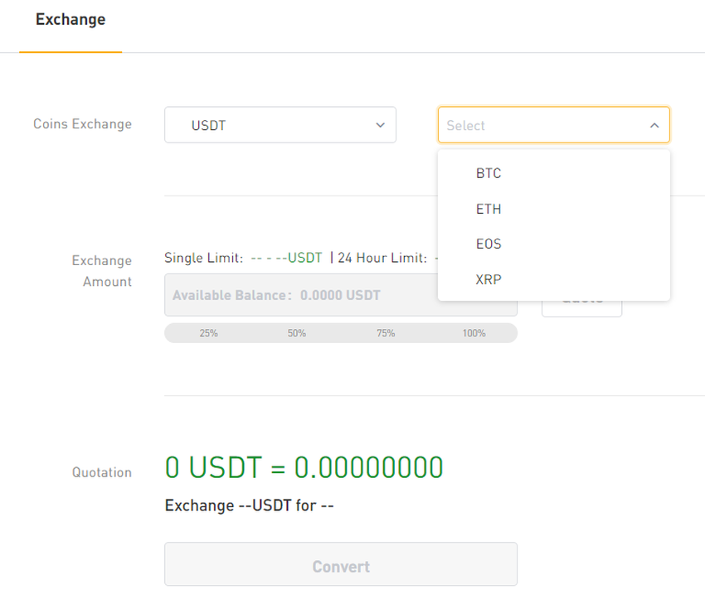Set exchange amount to 75%

pyautogui.click(x=385, y=333)
